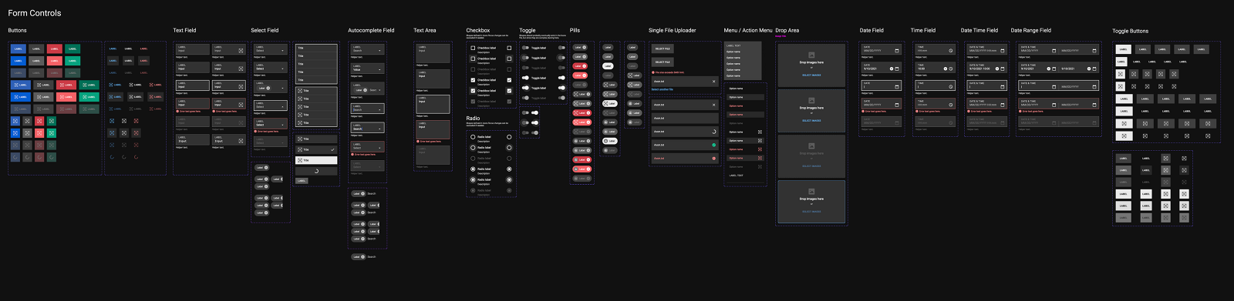Click clock icon in focused Time Field
Image resolution: width=1234 pixels, height=301 pixels.
[951, 86]
